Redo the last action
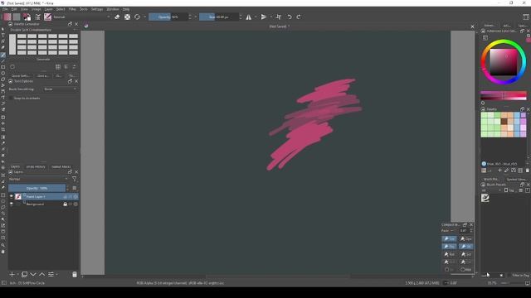The width and height of the screenshot is (531, 298). pyautogui.click(x=299, y=17)
